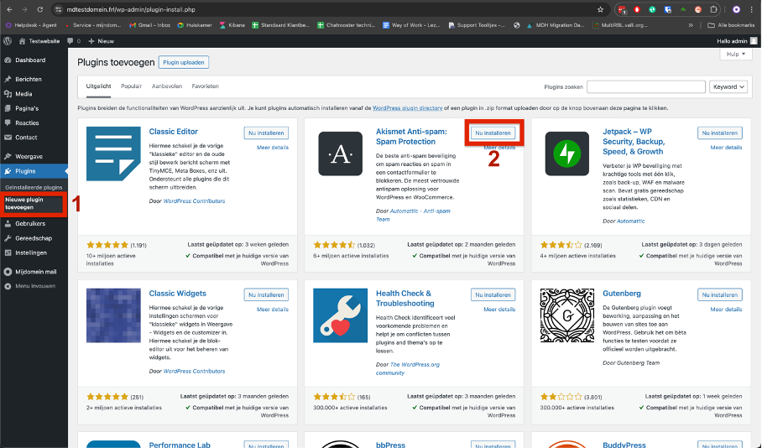Click the Classic Editor plugin icon
This screenshot has width=762, height=448.
click(x=113, y=154)
